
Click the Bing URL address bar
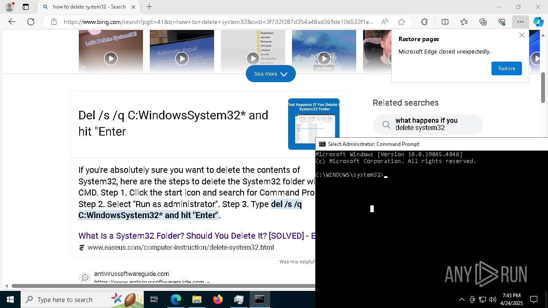[218, 22]
